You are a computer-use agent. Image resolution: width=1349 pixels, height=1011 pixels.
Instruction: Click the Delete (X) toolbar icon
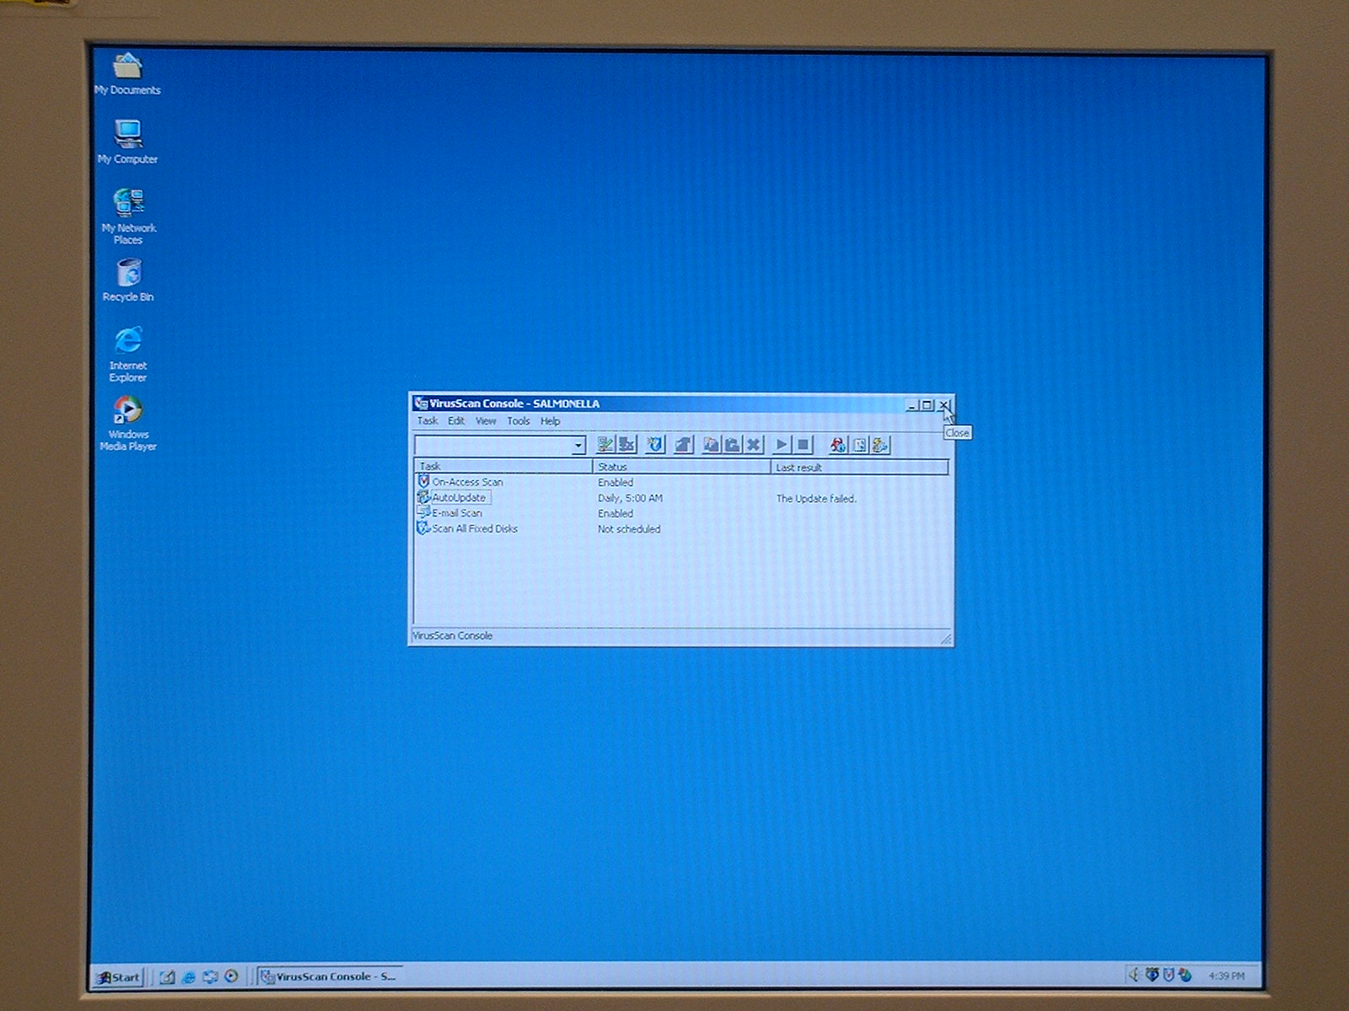point(754,445)
